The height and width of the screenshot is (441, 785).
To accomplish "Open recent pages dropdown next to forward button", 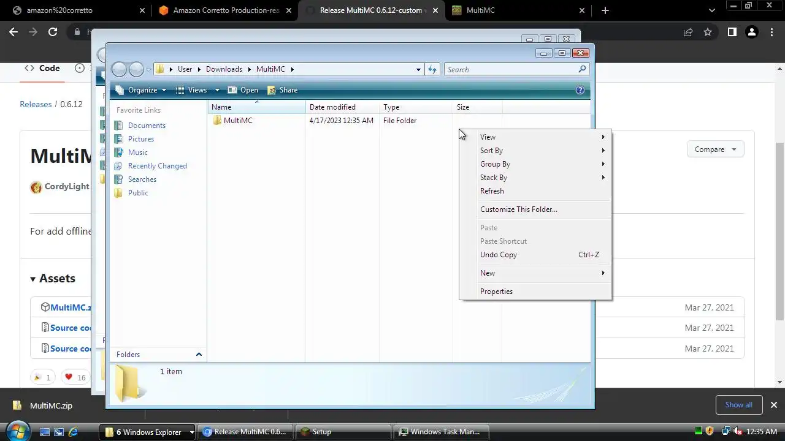I will point(148,70).
